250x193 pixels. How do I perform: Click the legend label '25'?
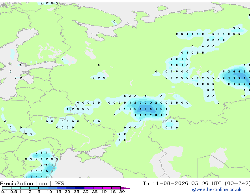[76, 191]
